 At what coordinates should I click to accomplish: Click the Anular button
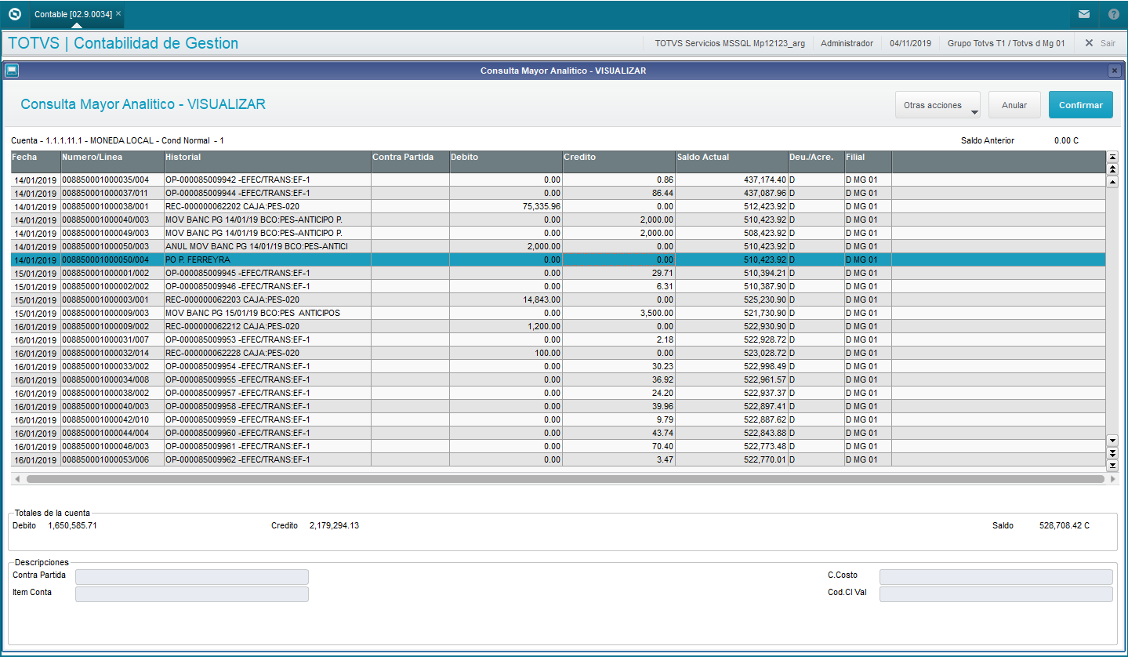click(1014, 105)
